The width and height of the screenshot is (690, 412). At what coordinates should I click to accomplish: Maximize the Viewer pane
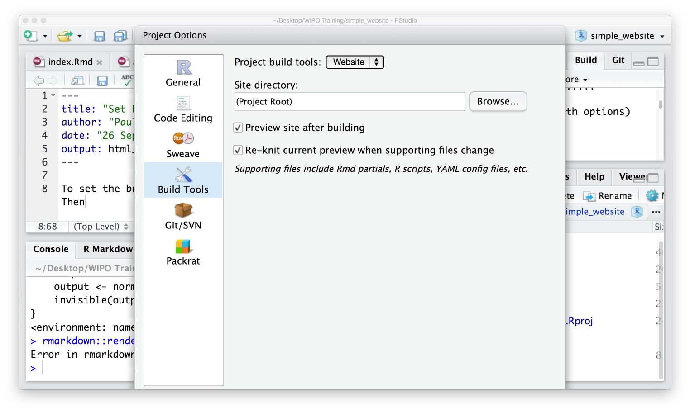pos(653,178)
